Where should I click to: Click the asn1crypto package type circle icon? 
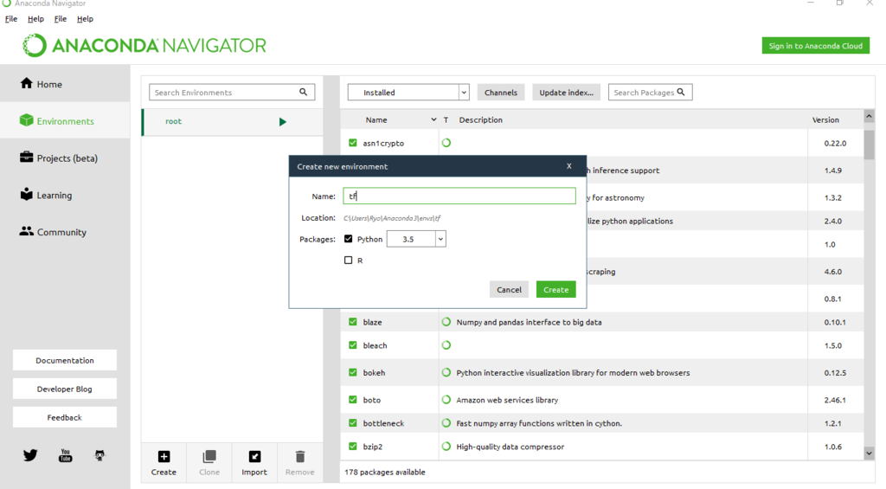click(446, 143)
